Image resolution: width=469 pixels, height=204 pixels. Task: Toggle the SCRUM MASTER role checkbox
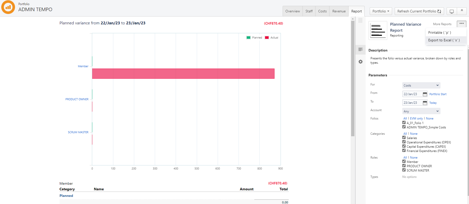click(x=404, y=170)
